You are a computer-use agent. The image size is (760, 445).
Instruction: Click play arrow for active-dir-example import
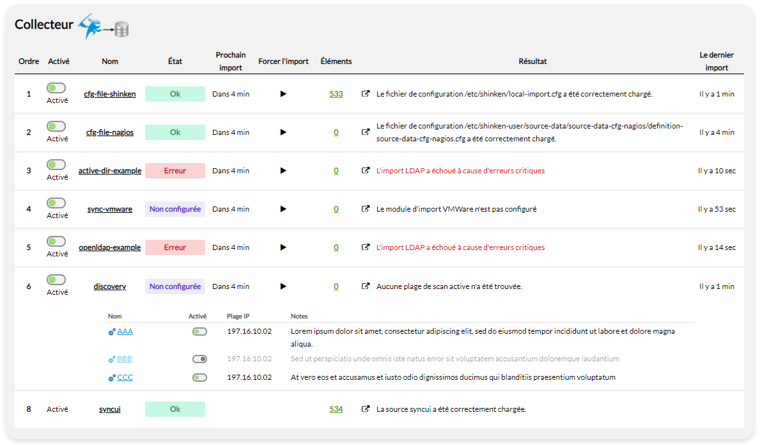(283, 171)
